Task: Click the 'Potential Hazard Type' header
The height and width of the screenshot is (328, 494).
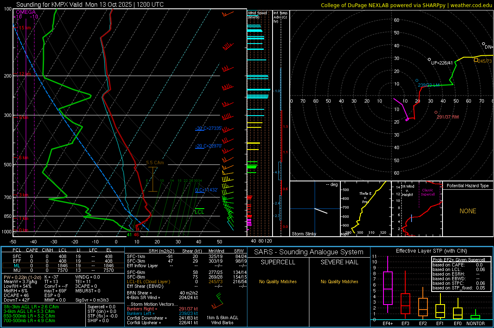Action: [468, 186]
